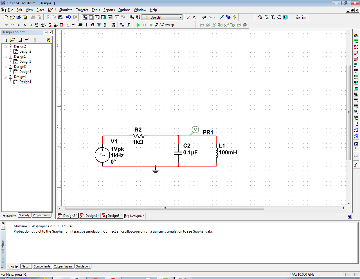Toggle the Design4 project checkbox
Image resolution: width=360 pixels, height=279 pixels.
click(x=10, y=77)
